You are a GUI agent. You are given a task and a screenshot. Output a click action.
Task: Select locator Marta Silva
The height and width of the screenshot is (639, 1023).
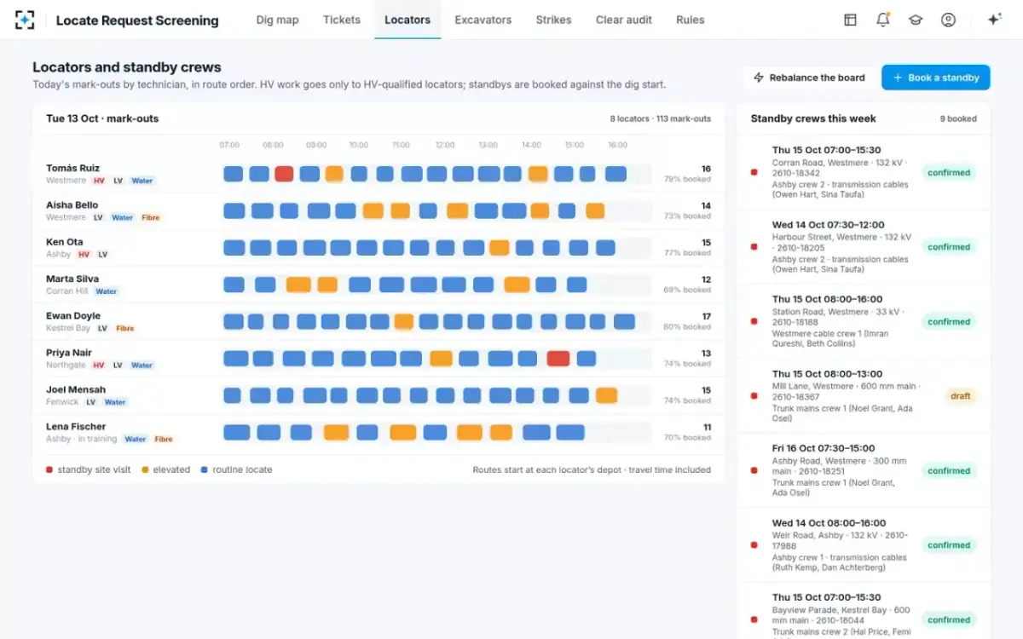(x=72, y=279)
